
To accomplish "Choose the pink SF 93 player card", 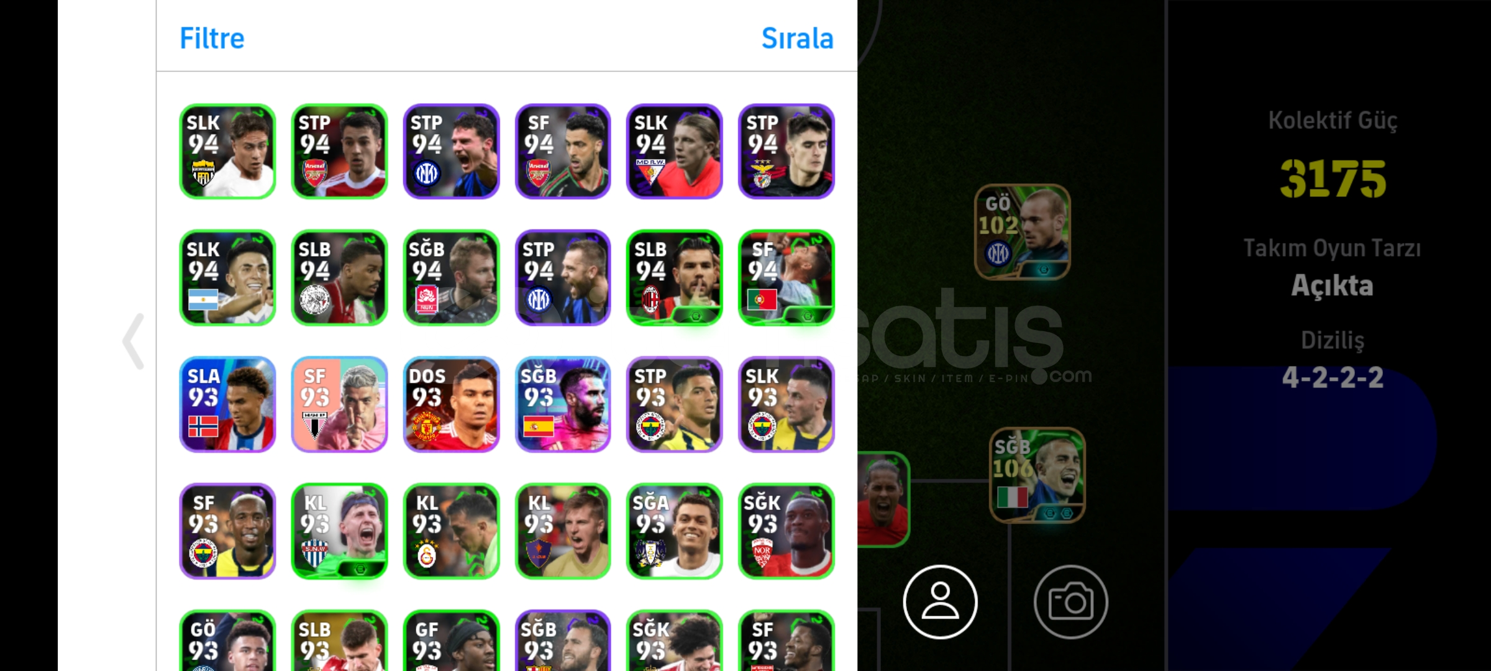I will click(x=339, y=404).
